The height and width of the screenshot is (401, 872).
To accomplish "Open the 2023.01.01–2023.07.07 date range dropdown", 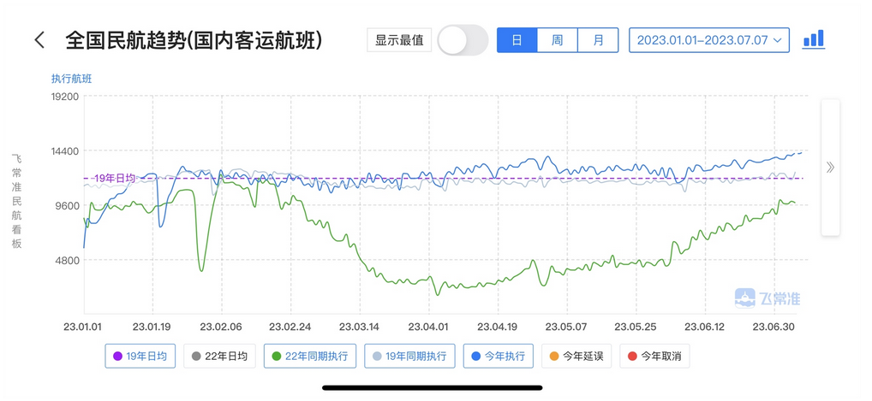I will click(709, 40).
